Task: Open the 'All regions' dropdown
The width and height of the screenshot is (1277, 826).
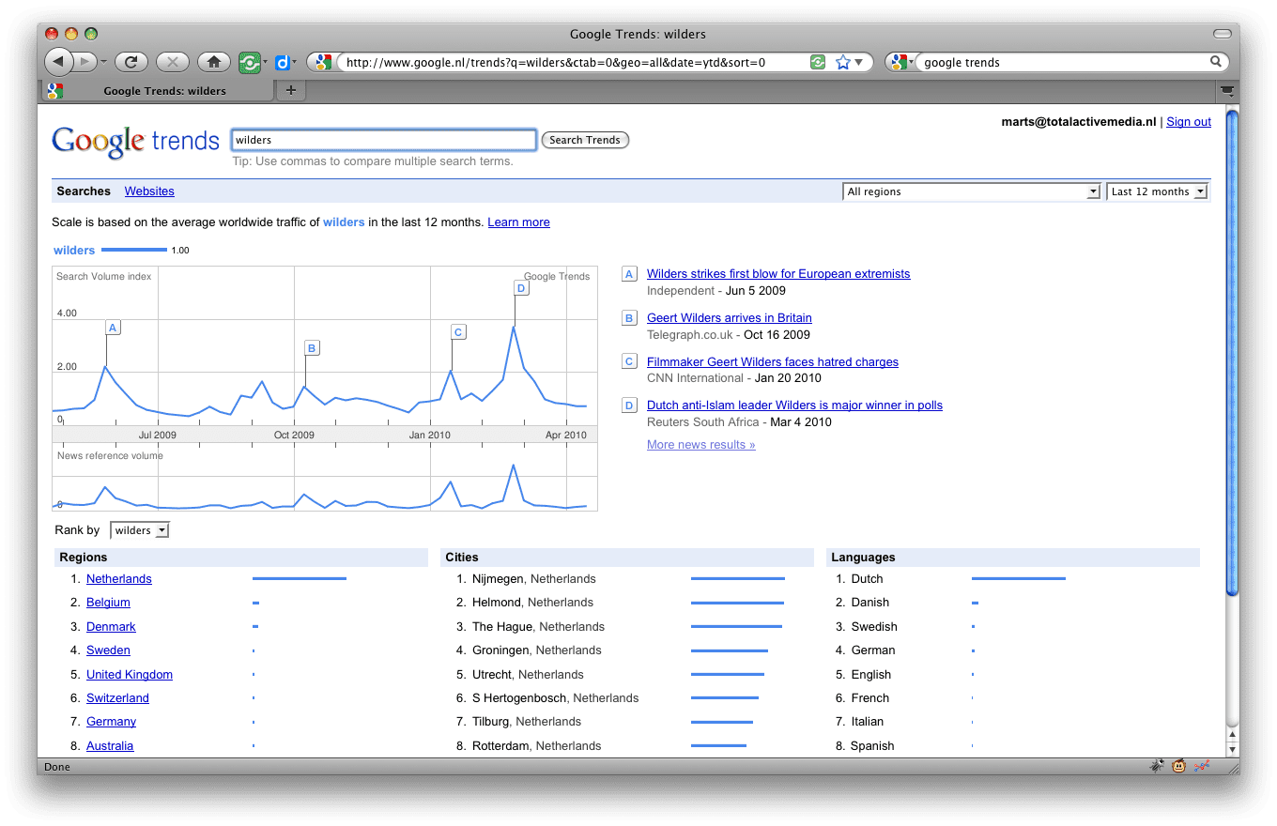Action: click(972, 191)
